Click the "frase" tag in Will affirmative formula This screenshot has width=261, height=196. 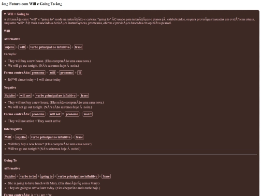[78, 47]
